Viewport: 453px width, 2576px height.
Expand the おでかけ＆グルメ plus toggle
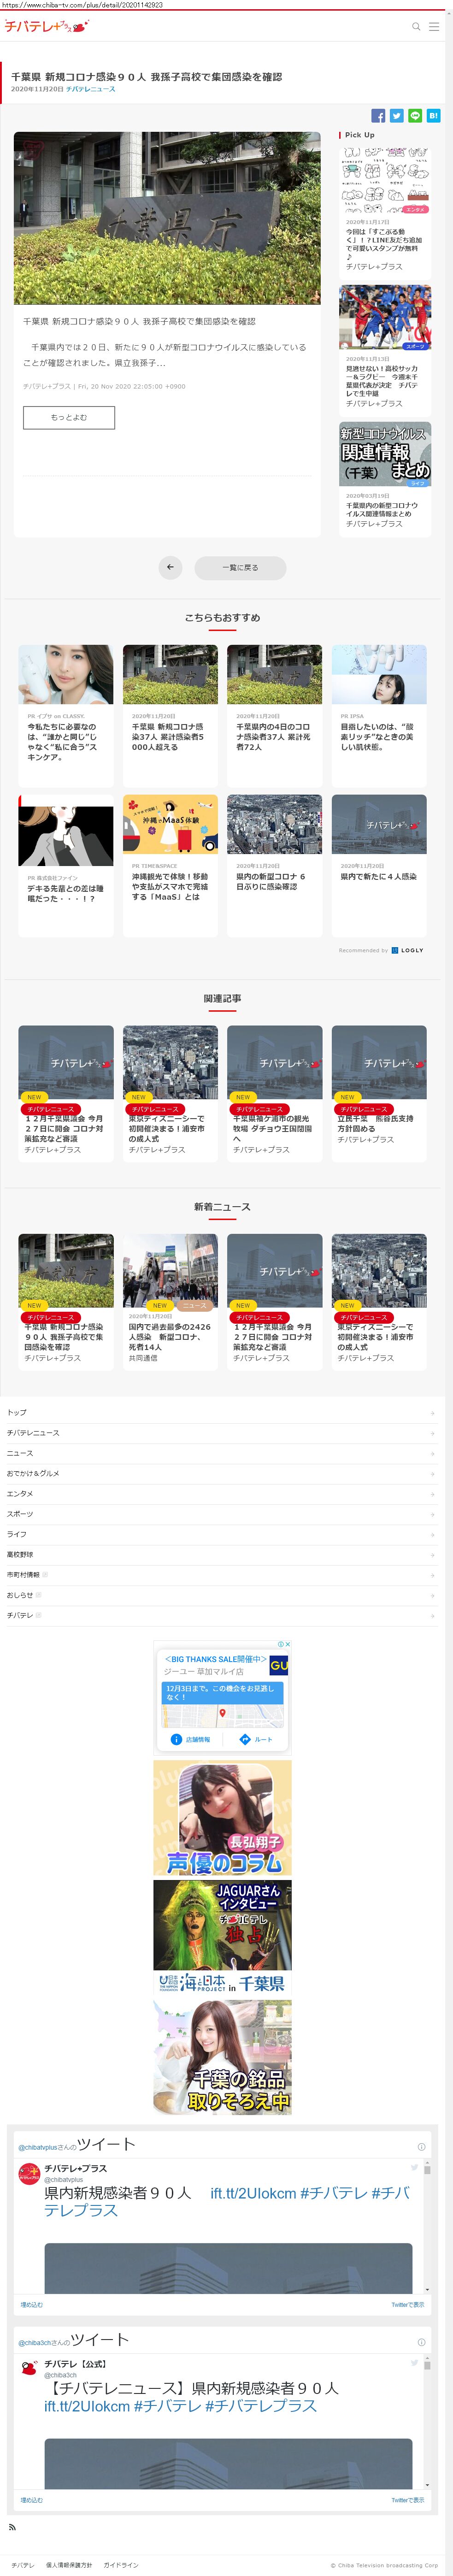tap(432, 1474)
